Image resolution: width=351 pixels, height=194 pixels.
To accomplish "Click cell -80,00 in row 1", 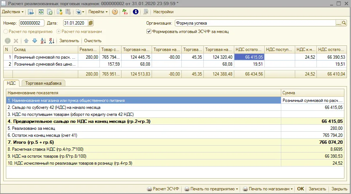I will (167, 57).
